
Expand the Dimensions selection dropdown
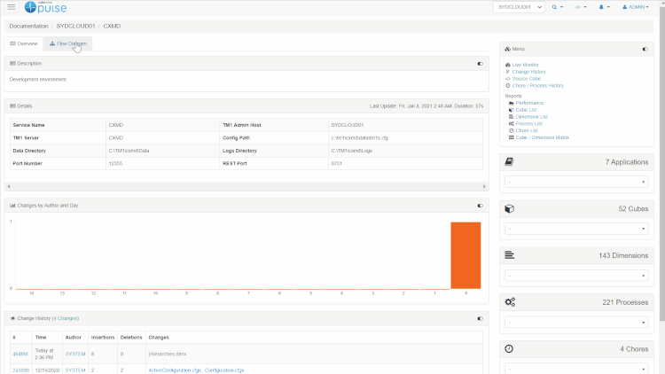[576, 275]
